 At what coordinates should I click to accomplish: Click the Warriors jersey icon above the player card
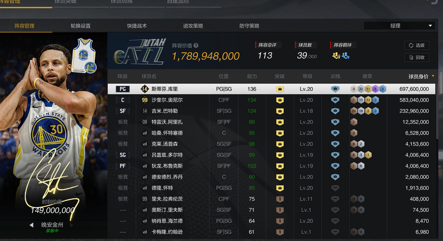coord(84,56)
